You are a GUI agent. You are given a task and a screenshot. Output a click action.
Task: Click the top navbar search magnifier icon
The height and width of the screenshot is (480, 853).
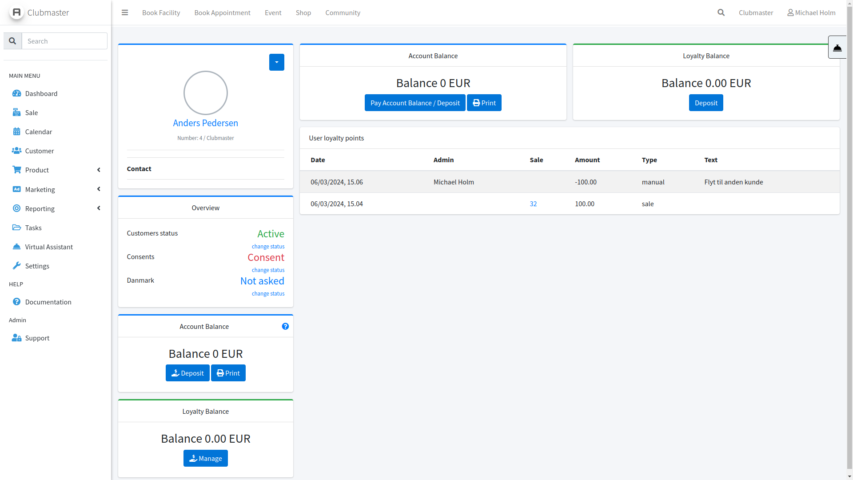(x=721, y=12)
